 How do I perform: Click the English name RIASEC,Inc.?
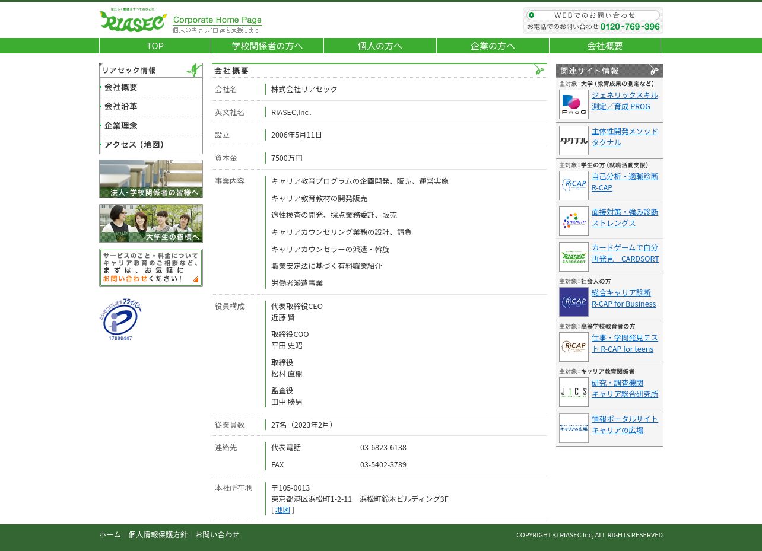[x=291, y=113]
